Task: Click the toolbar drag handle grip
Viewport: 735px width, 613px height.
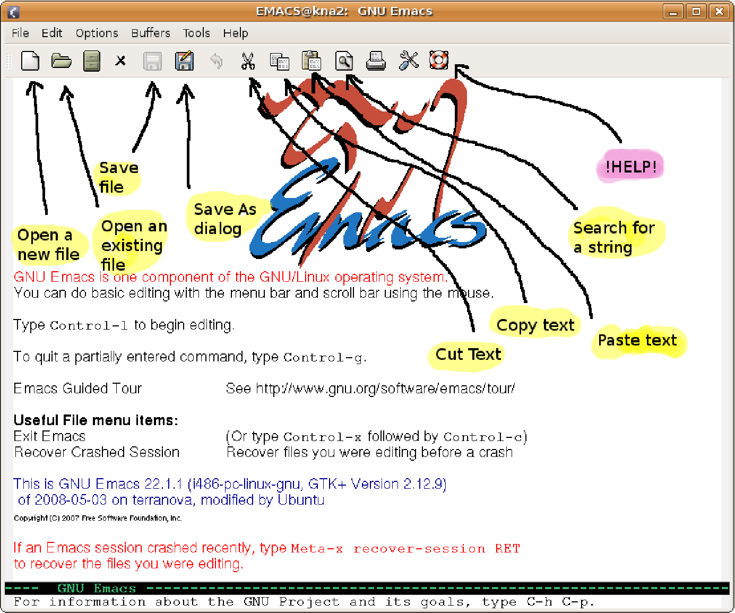Action: 9,61
